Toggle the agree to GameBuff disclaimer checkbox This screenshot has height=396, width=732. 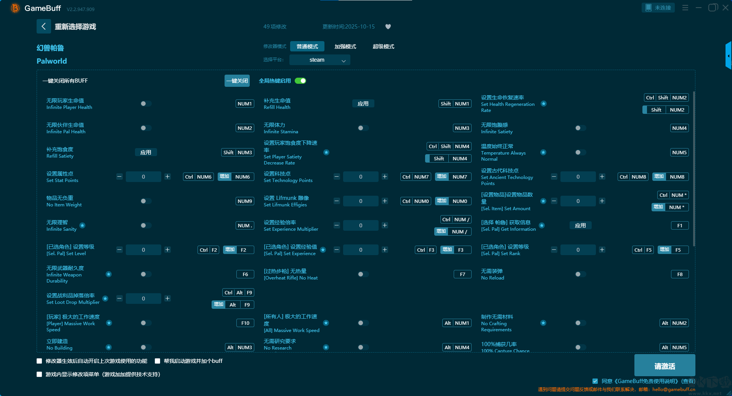pos(595,381)
